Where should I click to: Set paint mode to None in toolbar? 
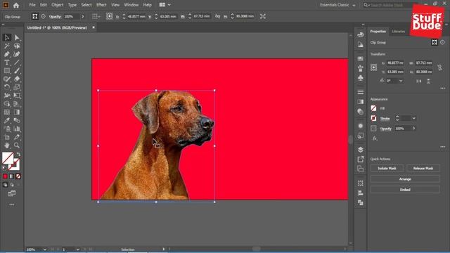pos(18,176)
